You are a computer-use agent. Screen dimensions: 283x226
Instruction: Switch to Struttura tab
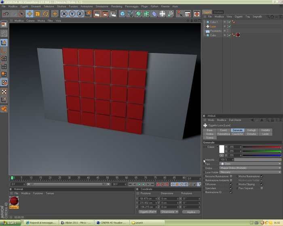tap(218, 12)
